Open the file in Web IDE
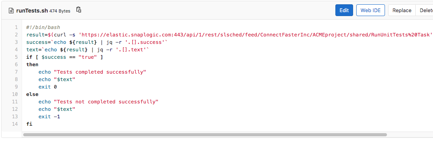 [x=370, y=11]
